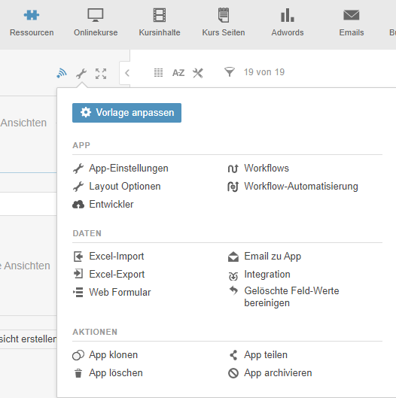Viewport: 396px width, 398px height.
Task: Open Layout Optionen
Action: pos(117,187)
